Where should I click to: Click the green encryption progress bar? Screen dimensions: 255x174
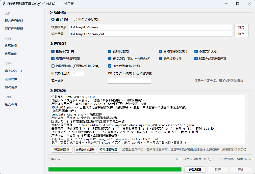point(115,170)
